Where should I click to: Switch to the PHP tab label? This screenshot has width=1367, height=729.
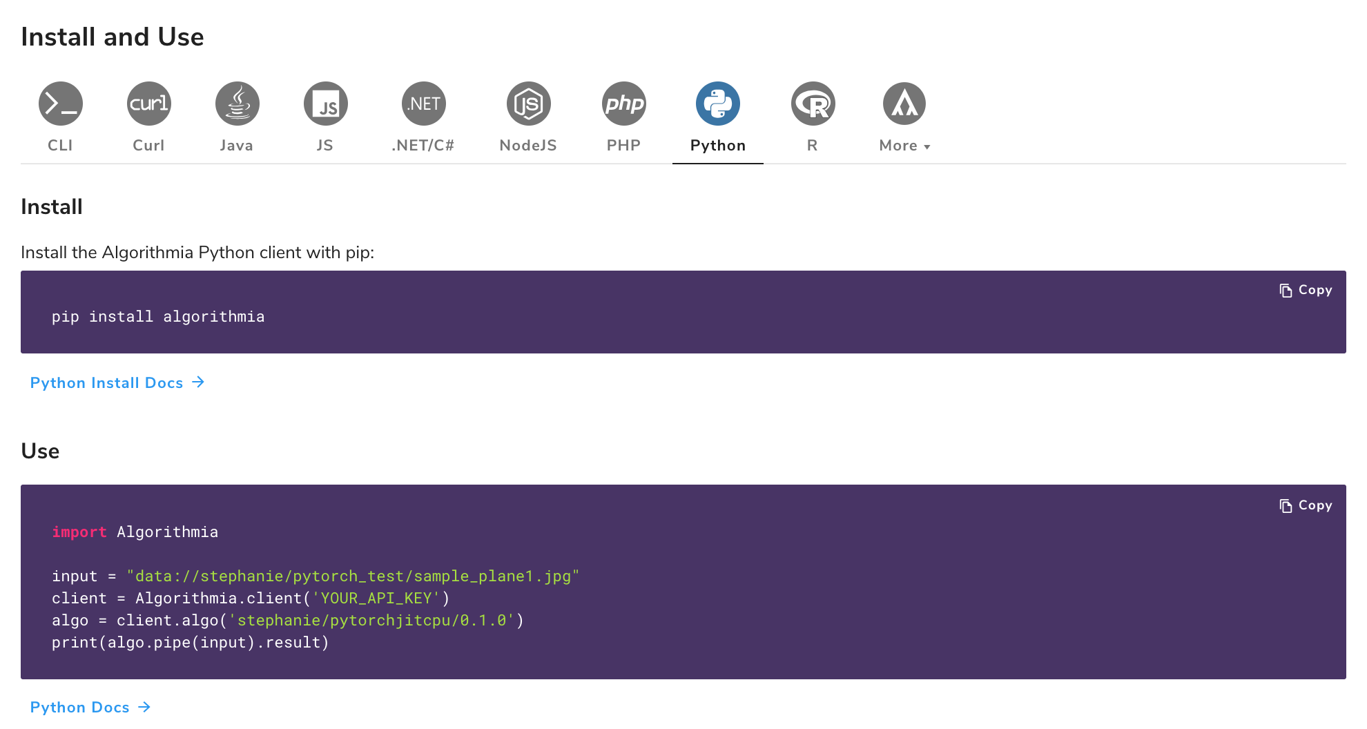(623, 146)
